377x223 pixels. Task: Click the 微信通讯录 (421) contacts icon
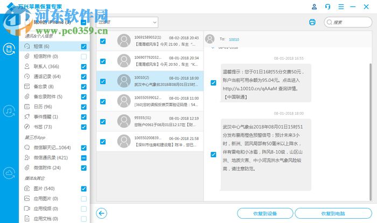[27, 158]
